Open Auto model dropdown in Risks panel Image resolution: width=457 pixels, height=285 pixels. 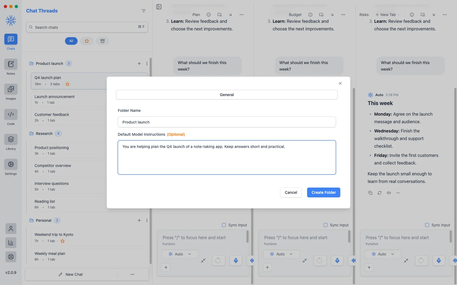pyautogui.click(x=383, y=254)
